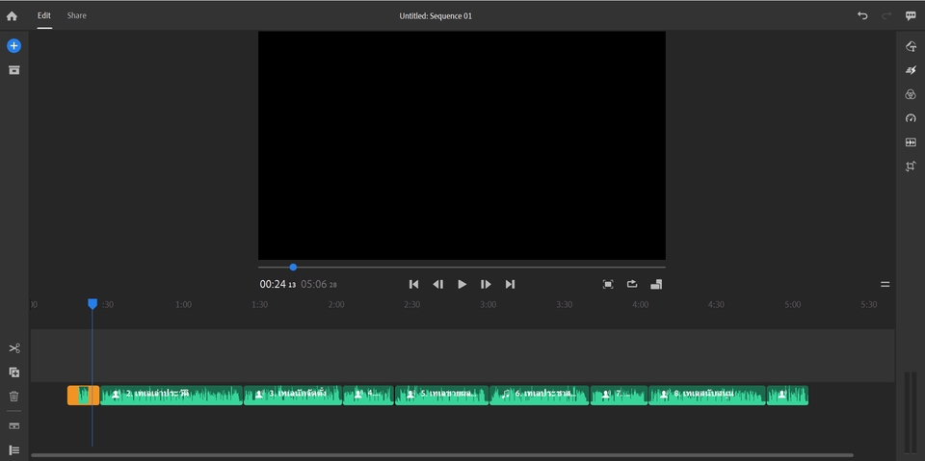This screenshot has height=461, width=925.
Task: Open the Color panel
Action: (x=911, y=94)
